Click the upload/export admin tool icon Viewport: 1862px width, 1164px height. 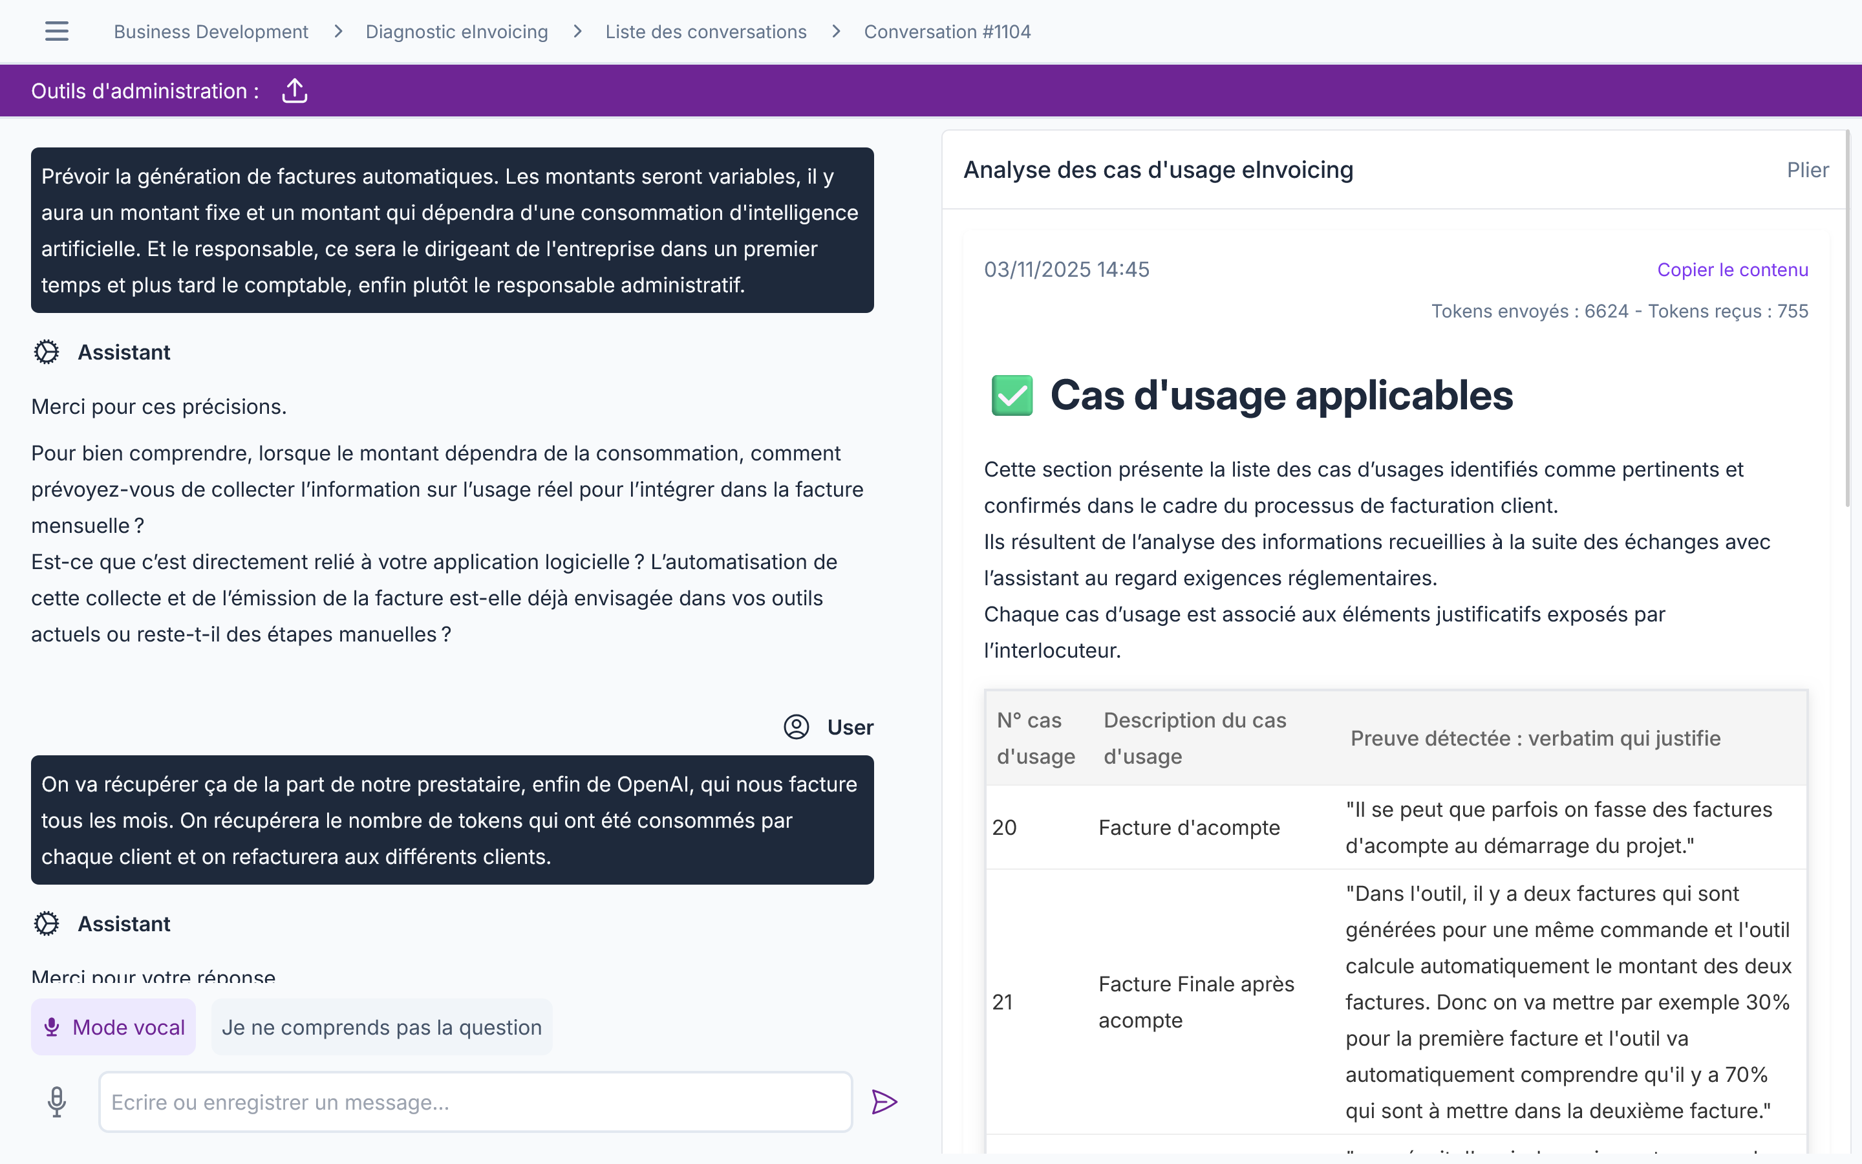coord(295,91)
